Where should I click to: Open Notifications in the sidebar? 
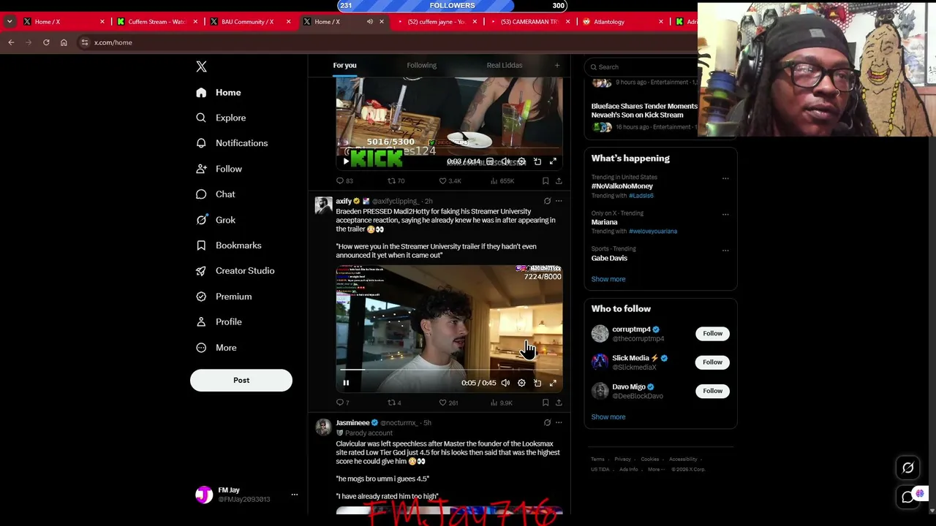232,143
